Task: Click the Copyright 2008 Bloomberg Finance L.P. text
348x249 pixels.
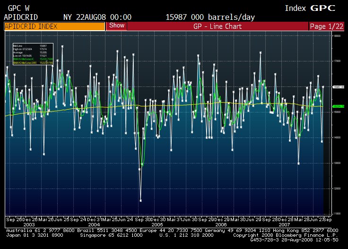Action: click(x=286, y=235)
